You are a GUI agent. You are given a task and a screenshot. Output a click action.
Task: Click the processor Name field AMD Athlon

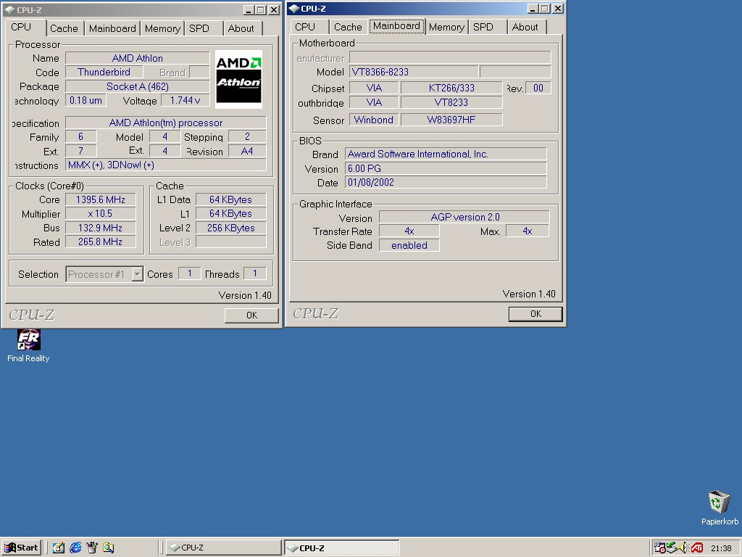point(137,58)
